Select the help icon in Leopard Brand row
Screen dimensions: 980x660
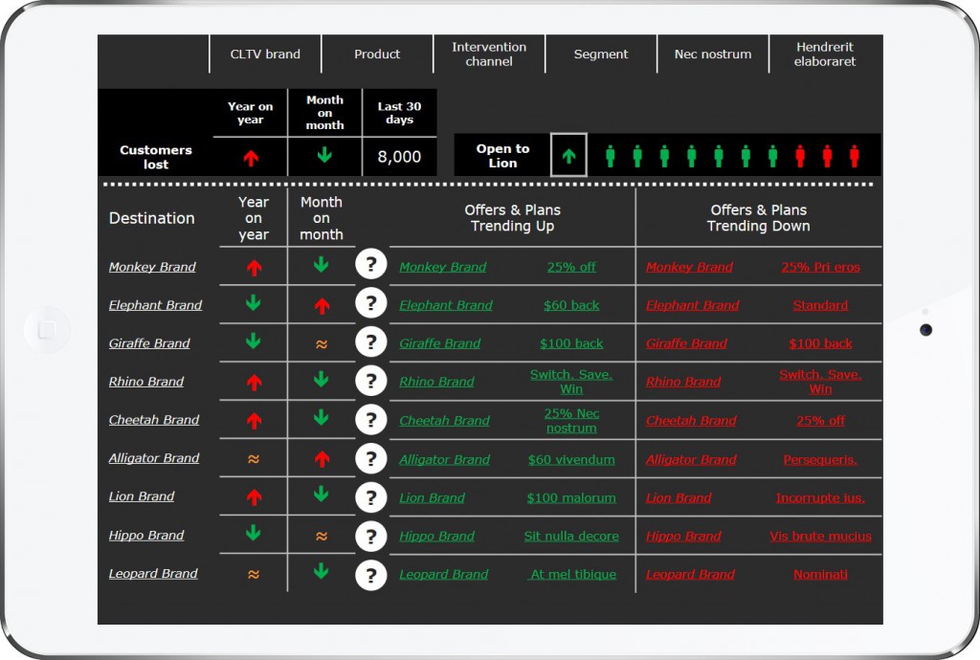click(370, 575)
